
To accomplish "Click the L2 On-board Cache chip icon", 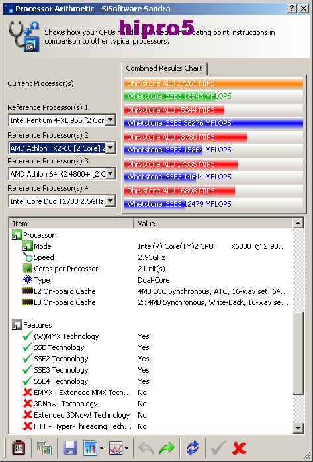I will [x=28, y=291].
